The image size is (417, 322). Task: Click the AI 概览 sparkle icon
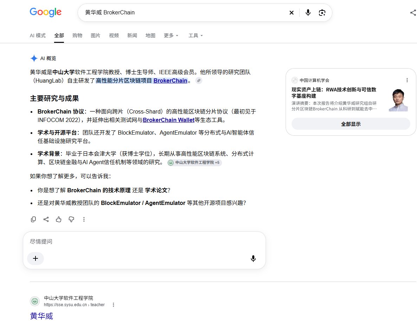pyautogui.click(x=34, y=58)
